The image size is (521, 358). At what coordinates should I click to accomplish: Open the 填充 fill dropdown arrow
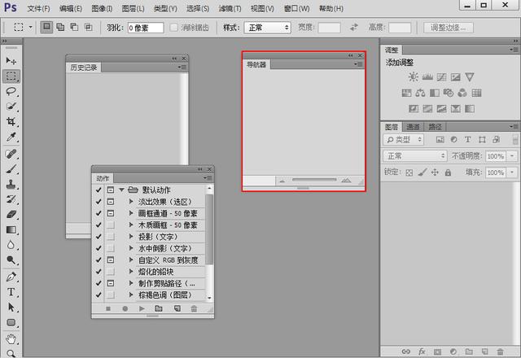click(x=512, y=172)
